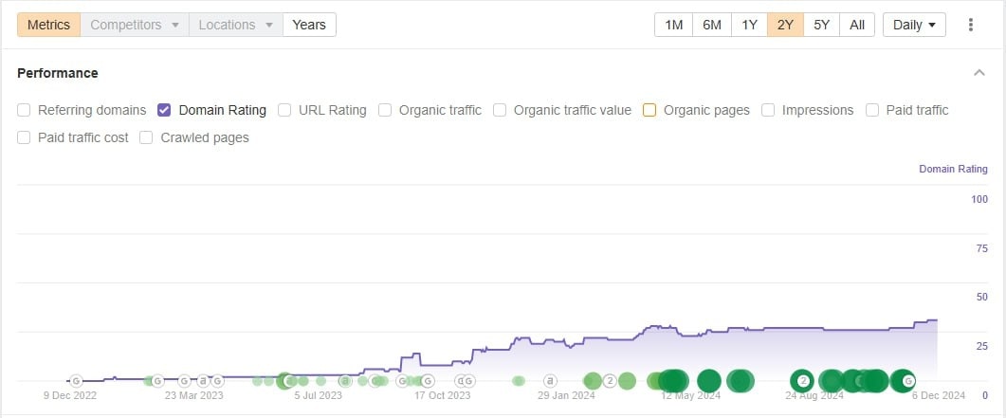1006x418 pixels.
Task: Open the three-dot more options menu
Action: (971, 25)
